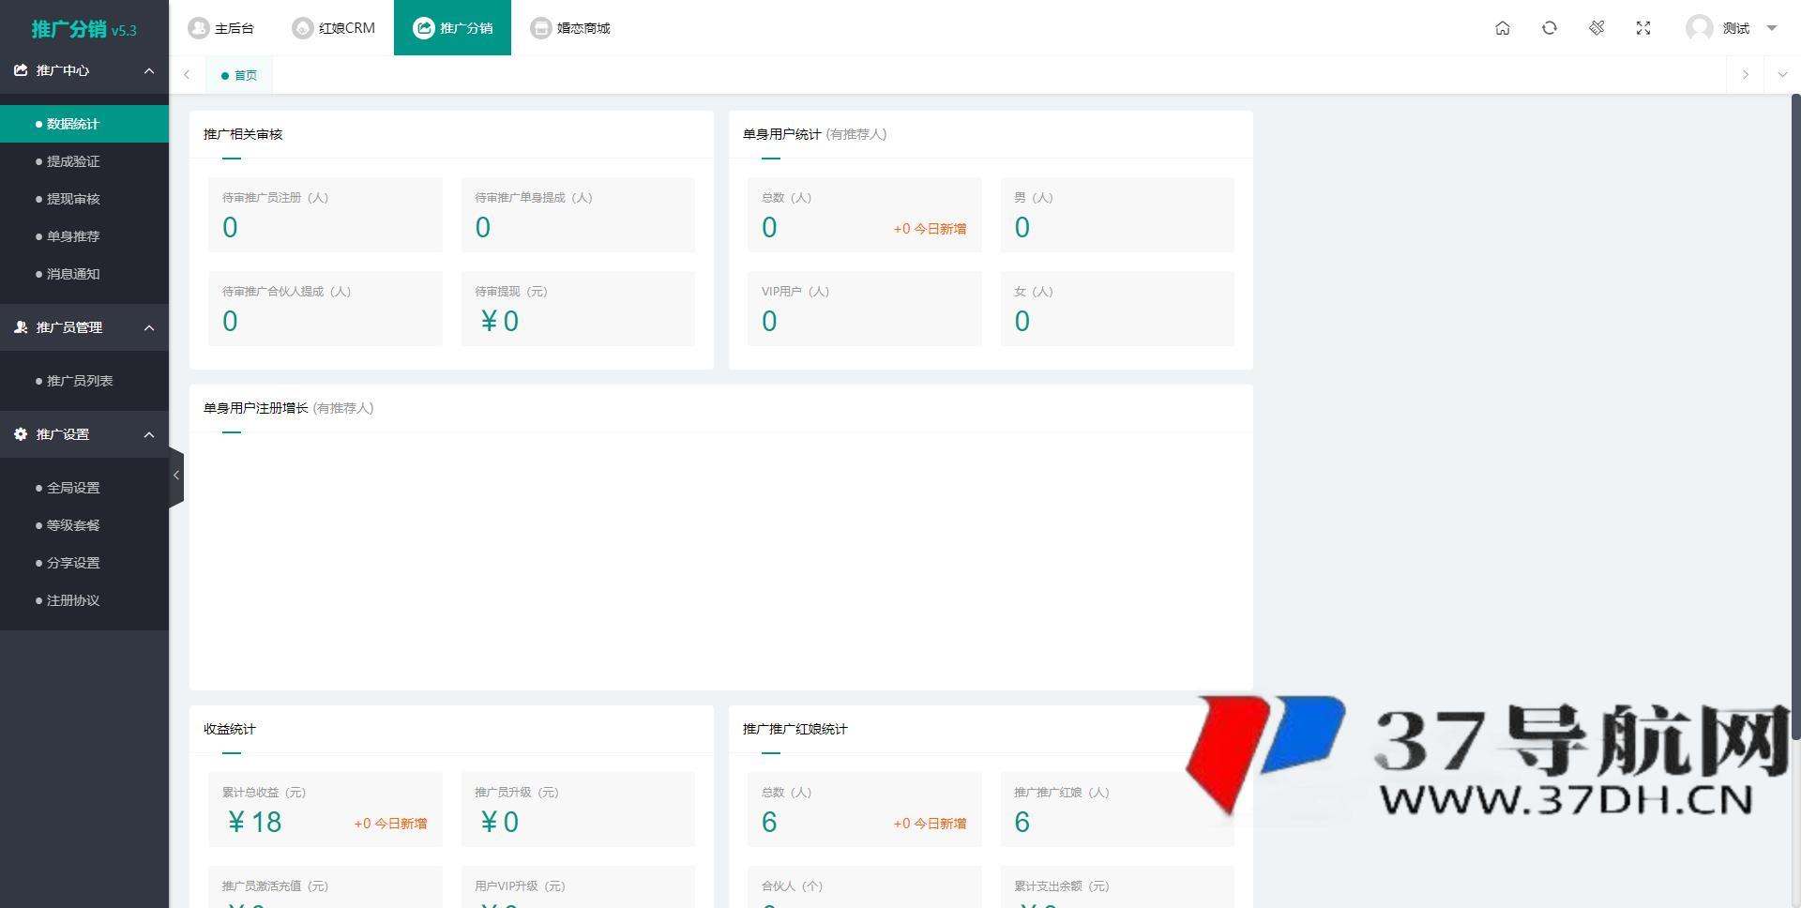Click the home icon in top bar

click(1502, 28)
